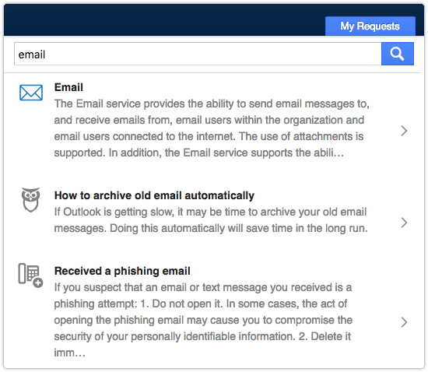Expand the archive old email article chevron
The image size is (428, 372).
coord(404,223)
